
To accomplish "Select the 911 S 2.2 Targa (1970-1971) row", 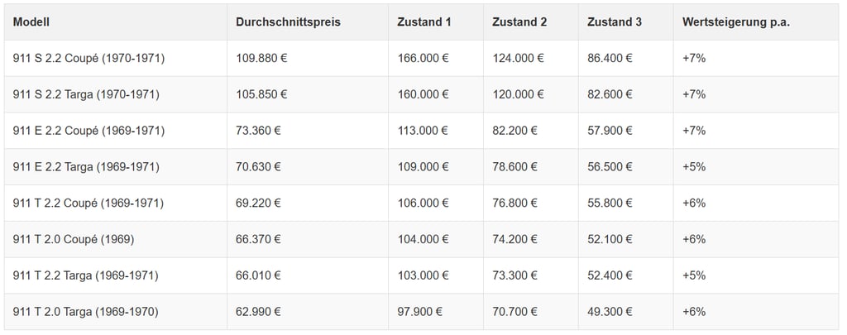I will (x=421, y=94).
